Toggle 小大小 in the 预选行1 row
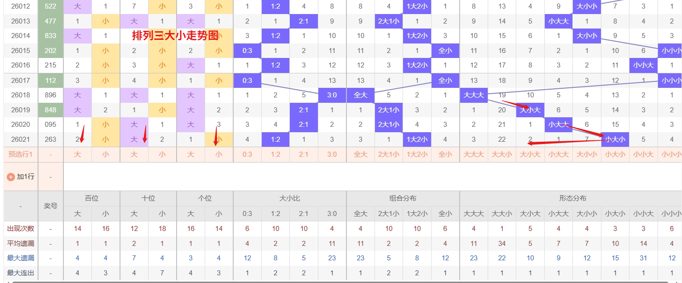This screenshot has width=682, height=283. [x=615, y=154]
